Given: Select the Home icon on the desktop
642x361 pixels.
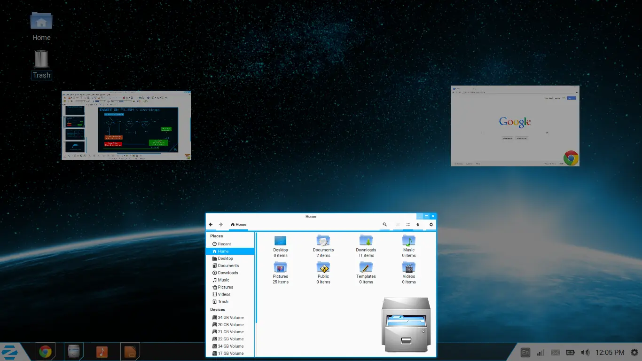Looking at the screenshot, I should pos(41,26).
